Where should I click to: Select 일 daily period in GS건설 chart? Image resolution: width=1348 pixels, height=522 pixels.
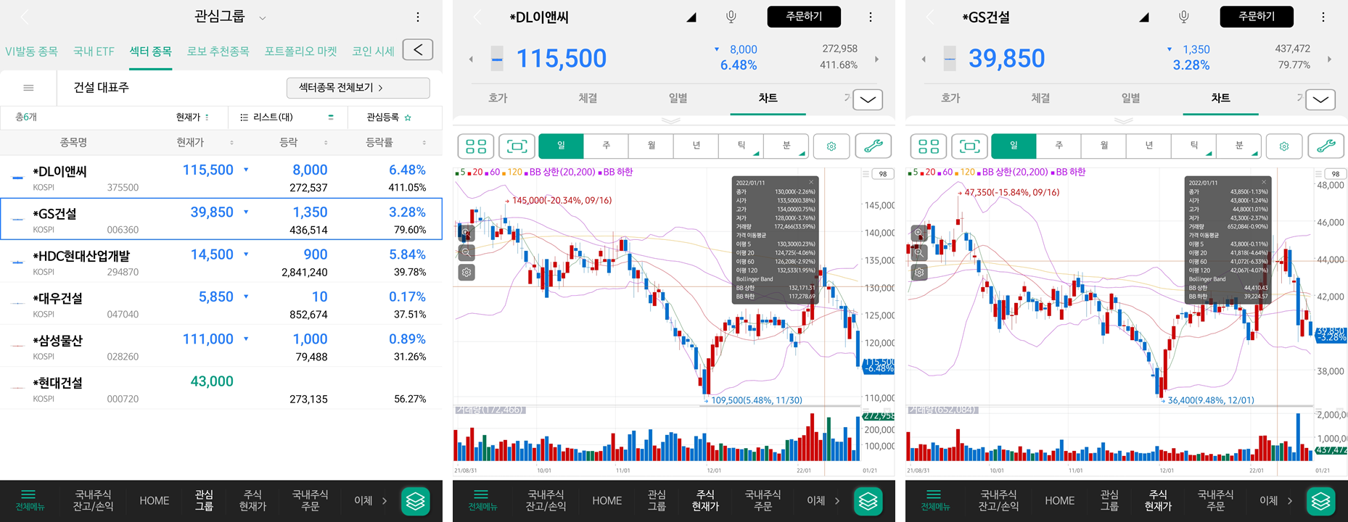tap(1014, 146)
